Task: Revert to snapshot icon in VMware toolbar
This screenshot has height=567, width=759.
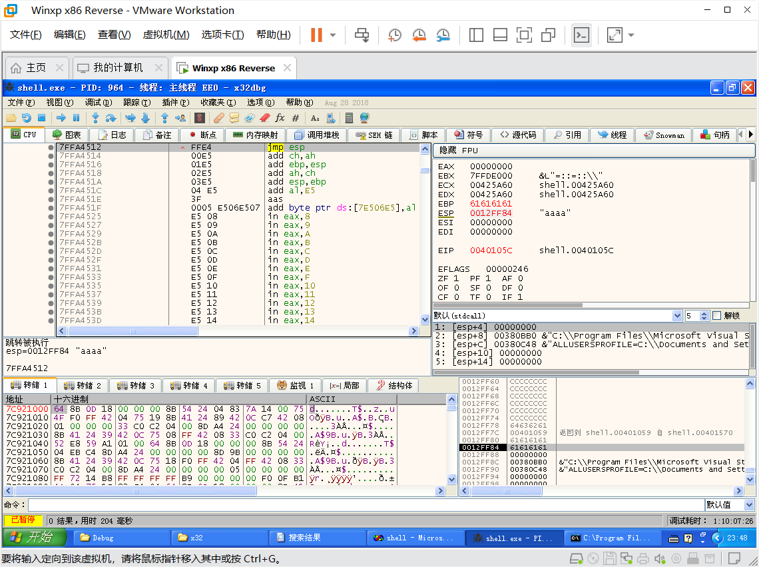Action: click(419, 35)
